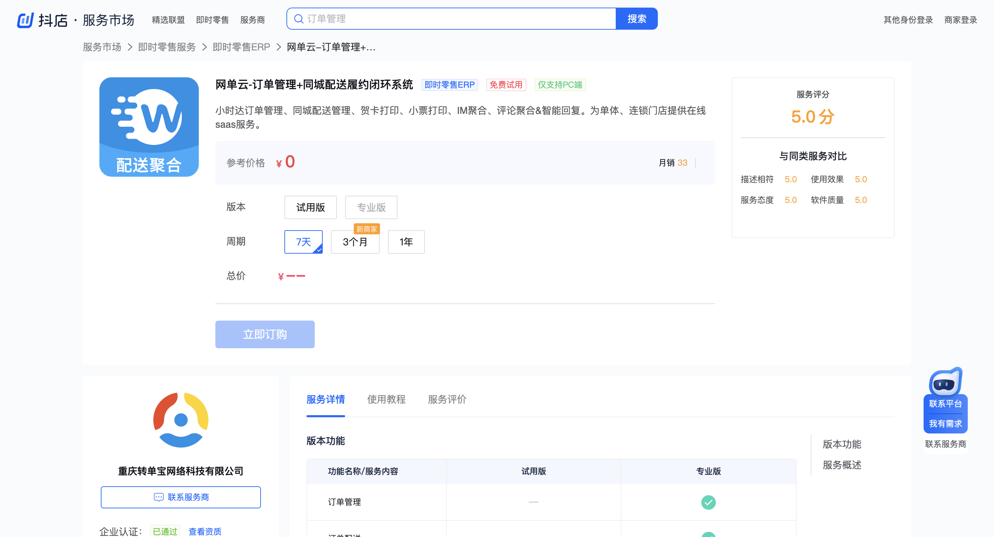This screenshot has height=537, width=994.
Task: Click the green checkmark in 订单管理 row
Action: click(x=708, y=502)
